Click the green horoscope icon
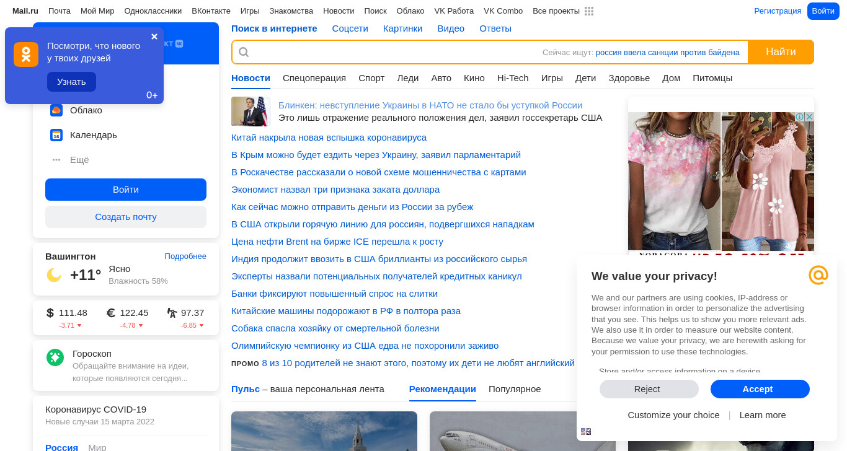The image size is (847, 451). (55, 357)
